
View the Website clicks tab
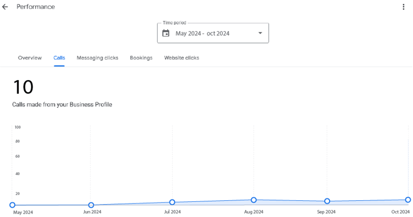[x=182, y=58]
